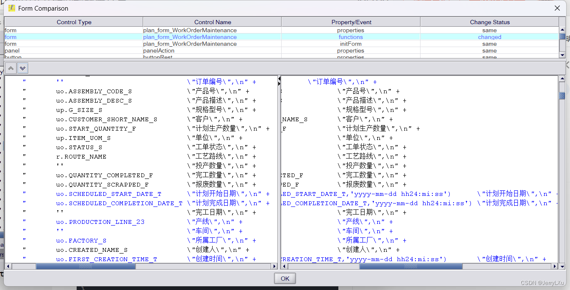The image size is (570, 290).
Task: Click uo.ASSEMBLY_DESC_S in left pane
Action: coord(94,101)
